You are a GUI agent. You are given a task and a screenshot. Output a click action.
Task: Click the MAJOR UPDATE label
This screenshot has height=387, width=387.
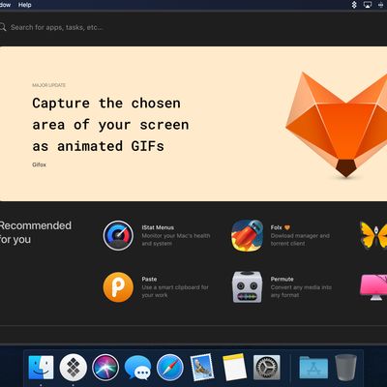coord(48,85)
